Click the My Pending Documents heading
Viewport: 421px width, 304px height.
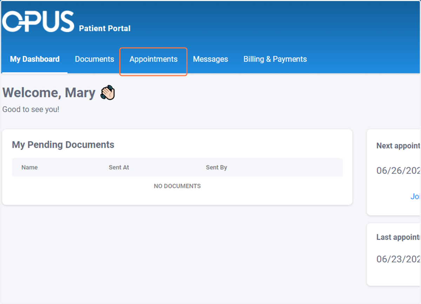[x=63, y=145]
